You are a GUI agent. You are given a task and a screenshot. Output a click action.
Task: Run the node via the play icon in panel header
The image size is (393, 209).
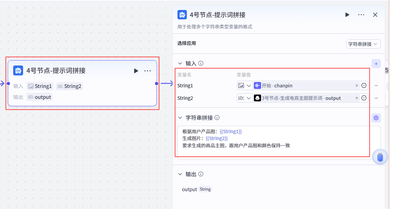click(x=347, y=15)
